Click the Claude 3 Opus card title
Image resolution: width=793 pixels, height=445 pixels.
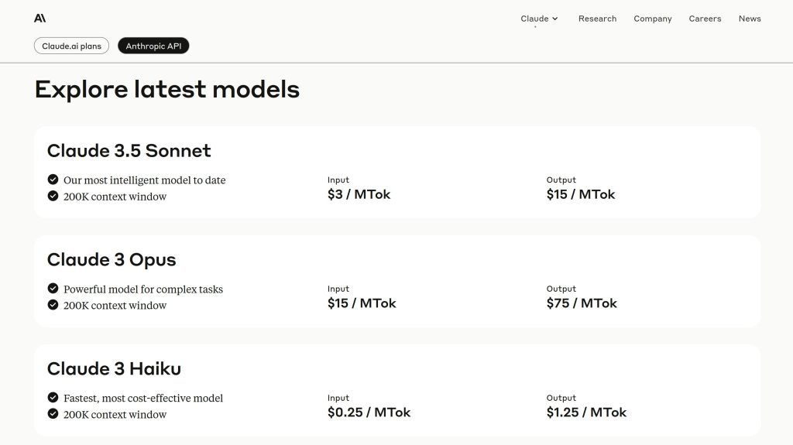[112, 259]
